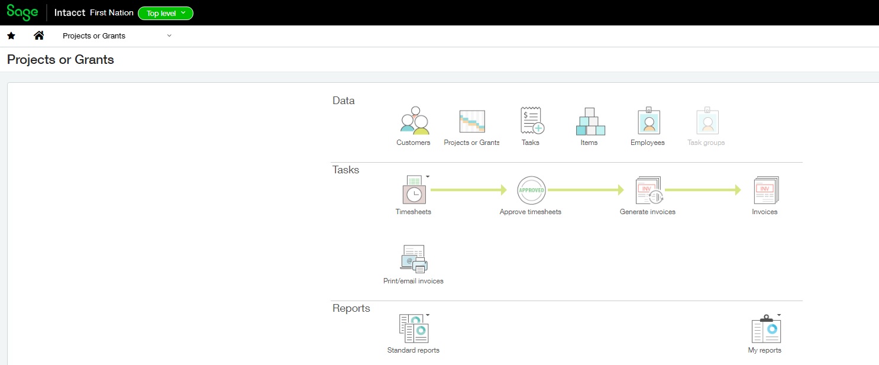Select the Projects or Grants data icon
This screenshot has width=879, height=365.
coord(471,121)
